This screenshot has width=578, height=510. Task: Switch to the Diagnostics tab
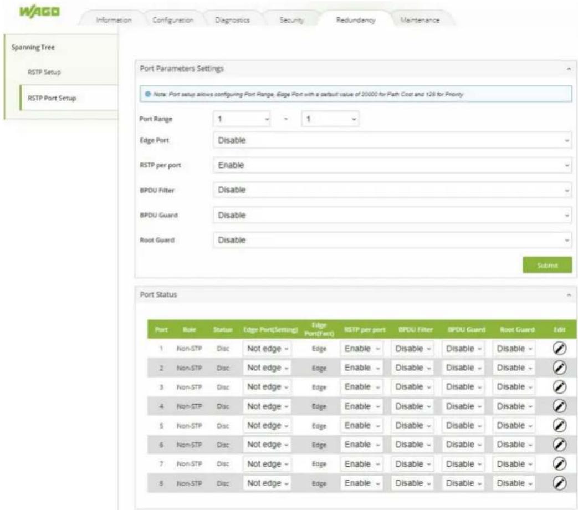232,20
